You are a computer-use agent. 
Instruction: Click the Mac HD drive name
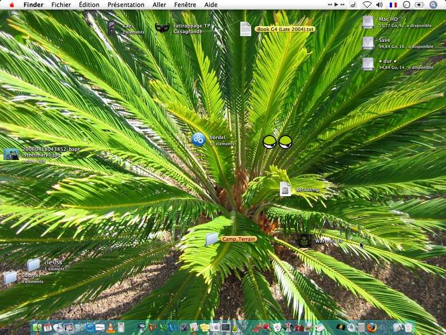coord(388,19)
